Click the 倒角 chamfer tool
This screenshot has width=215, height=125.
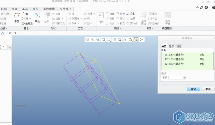click(72, 23)
